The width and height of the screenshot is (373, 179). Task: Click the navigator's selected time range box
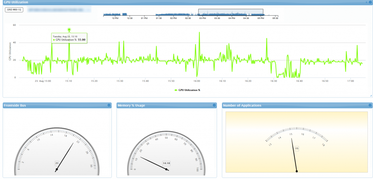231,12
